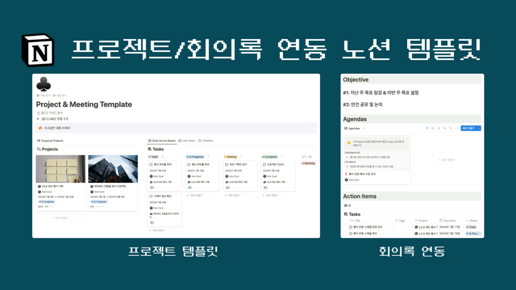Click 커버 추가 add cover button

[x=44, y=95]
